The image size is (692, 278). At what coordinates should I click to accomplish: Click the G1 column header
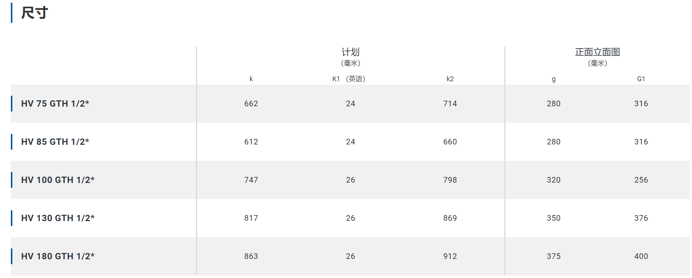pyautogui.click(x=641, y=79)
